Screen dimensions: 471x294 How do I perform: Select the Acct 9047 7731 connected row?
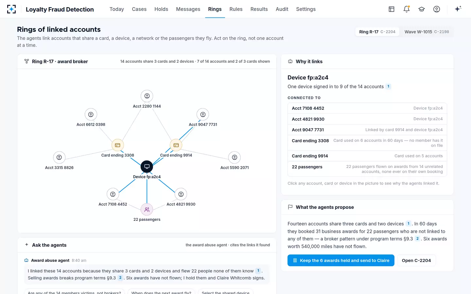pos(367,130)
